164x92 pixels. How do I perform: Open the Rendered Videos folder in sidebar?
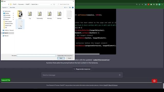(9, 24)
